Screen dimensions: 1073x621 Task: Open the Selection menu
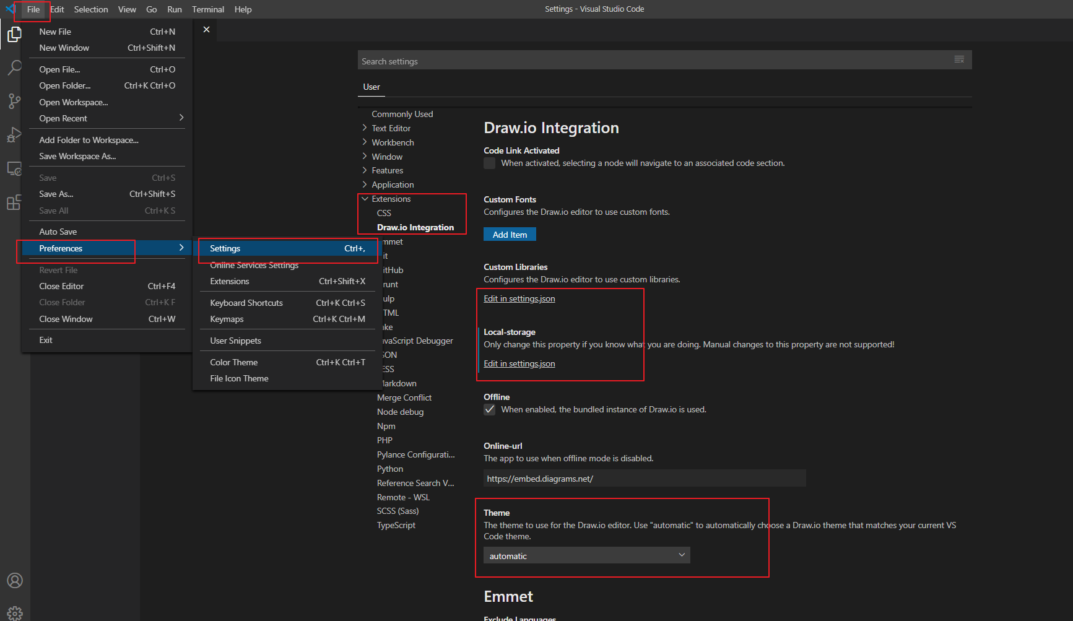click(x=91, y=9)
